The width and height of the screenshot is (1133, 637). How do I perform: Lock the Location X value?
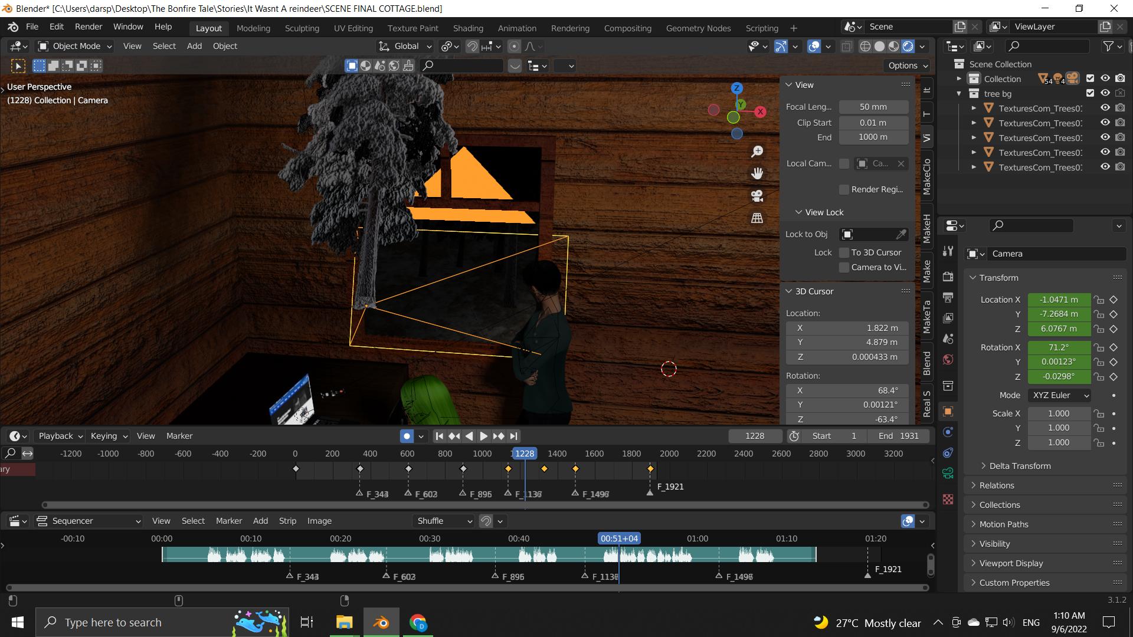[1098, 300]
